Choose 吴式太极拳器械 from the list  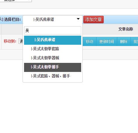coord(53,58)
